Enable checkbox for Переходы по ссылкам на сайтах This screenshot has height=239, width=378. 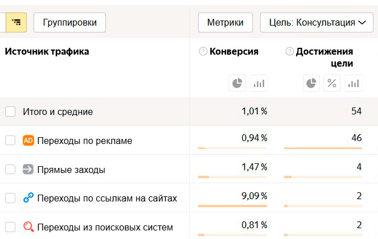[10, 198]
